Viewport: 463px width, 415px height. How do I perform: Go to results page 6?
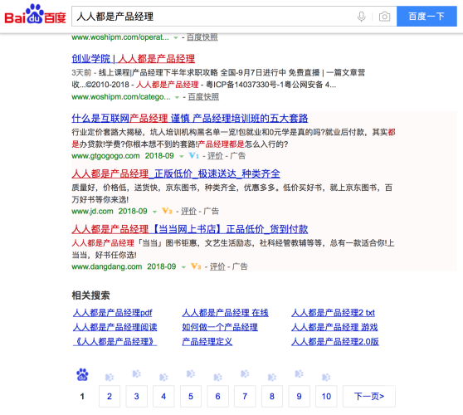point(217,396)
